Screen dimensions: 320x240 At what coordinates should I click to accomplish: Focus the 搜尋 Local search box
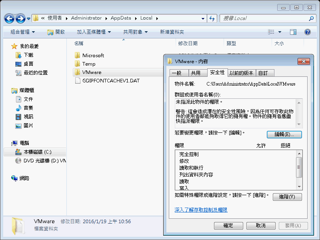265,18
